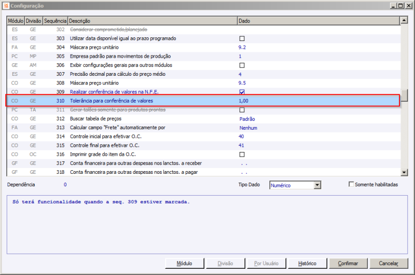Select row 314 Controle inicial para efetivar O.C.

[x=203, y=136]
